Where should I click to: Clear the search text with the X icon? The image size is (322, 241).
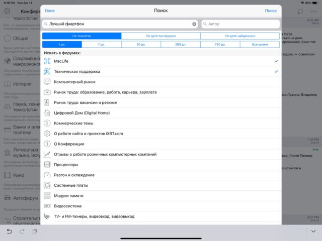click(x=194, y=24)
